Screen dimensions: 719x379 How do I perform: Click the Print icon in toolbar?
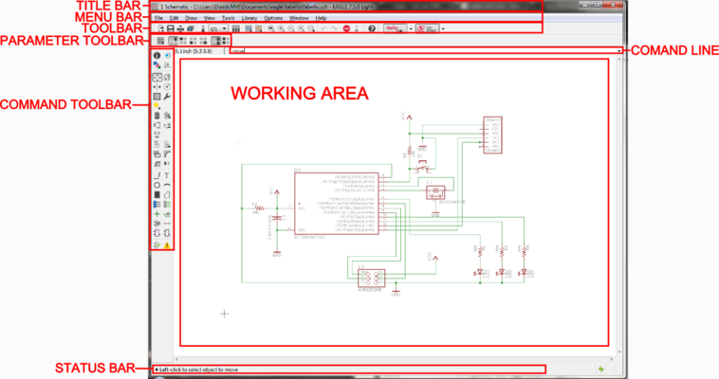(180, 29)
